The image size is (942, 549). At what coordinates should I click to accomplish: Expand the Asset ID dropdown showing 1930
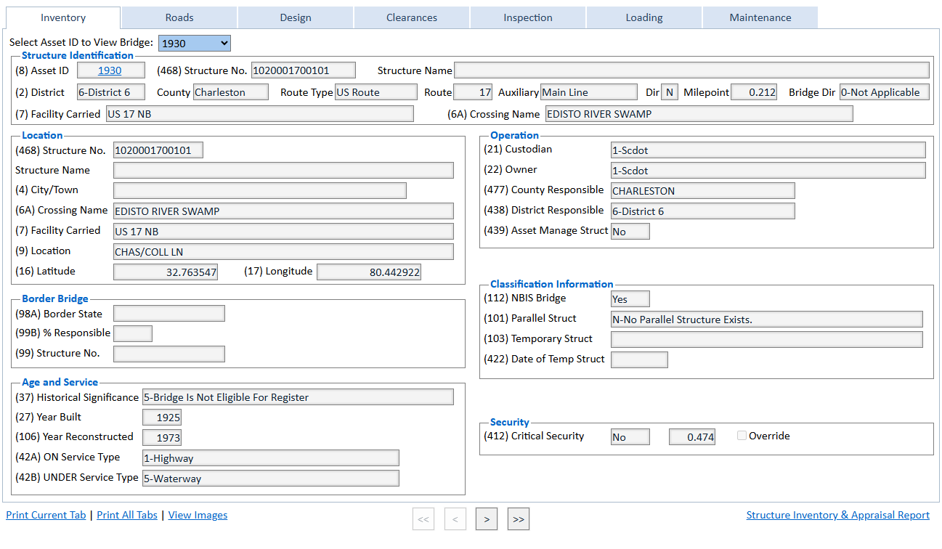pos(195,44)
